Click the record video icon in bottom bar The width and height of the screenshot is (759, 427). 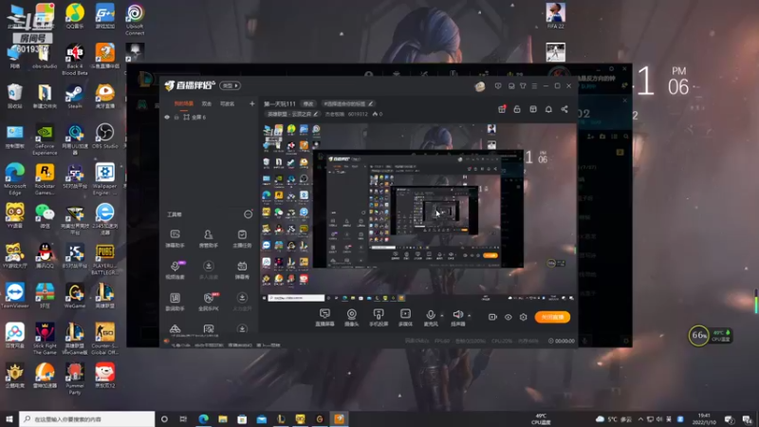(492, 317)
